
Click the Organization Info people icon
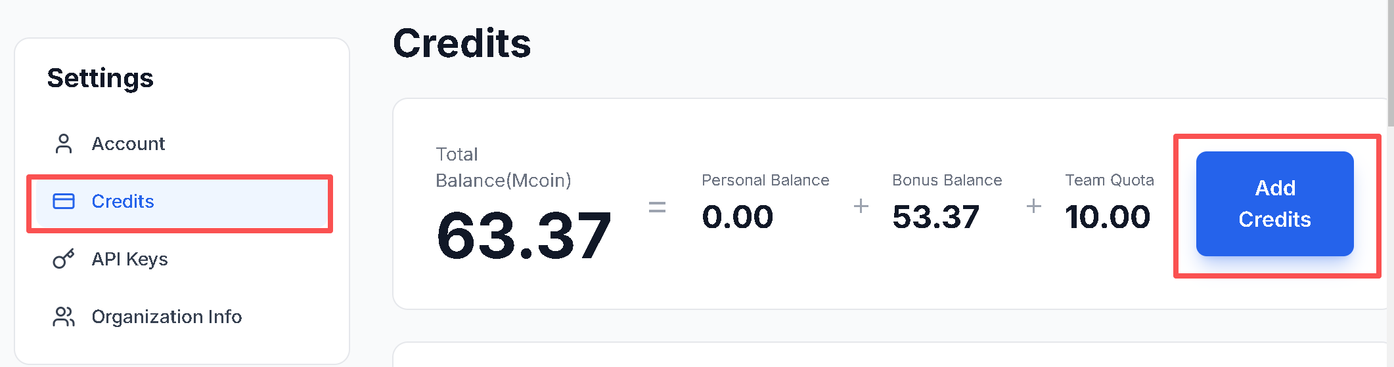coord(64,317)
